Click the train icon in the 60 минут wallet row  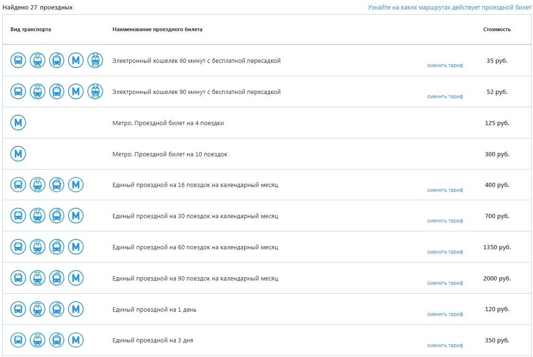tap(95, 60)
